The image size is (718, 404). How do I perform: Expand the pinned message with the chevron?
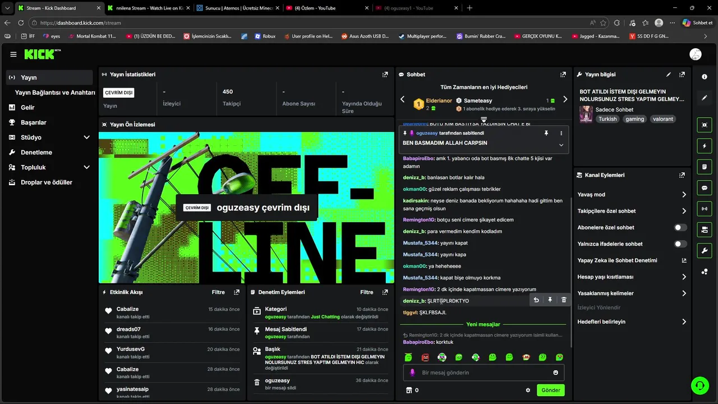click(561, 145)
